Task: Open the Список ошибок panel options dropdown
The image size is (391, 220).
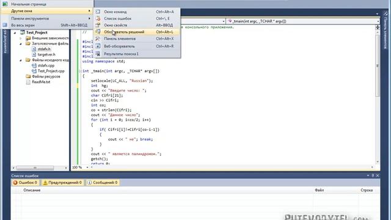Action: coord(368,175)
